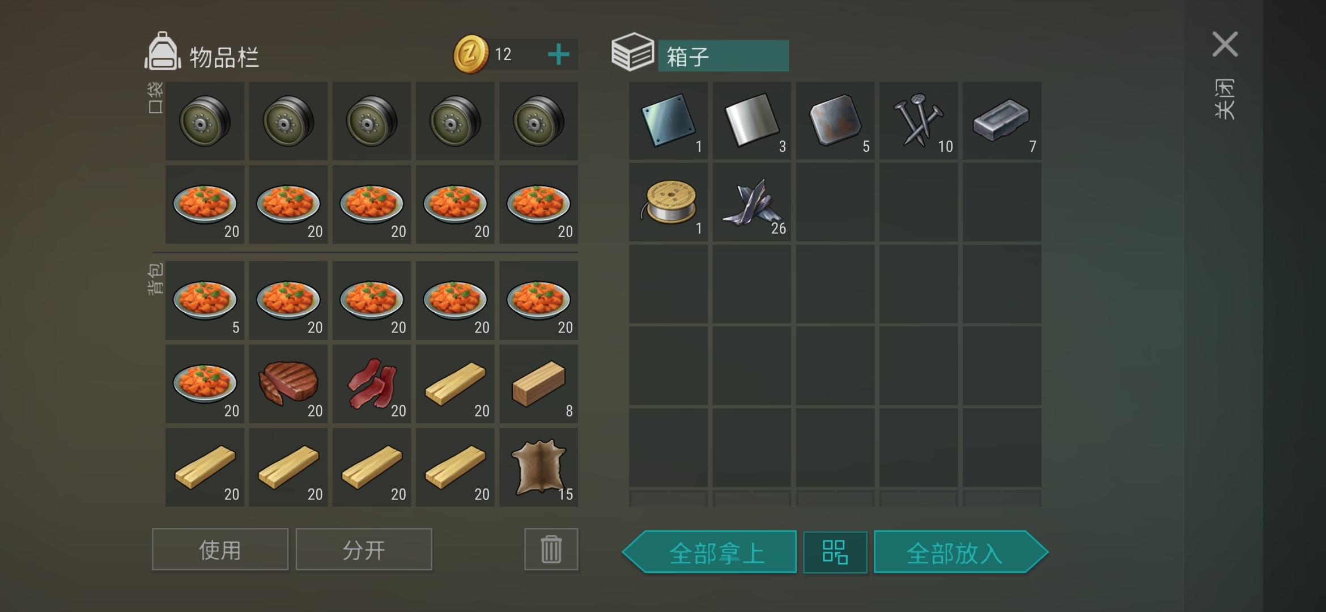Close the inventory with the X

1225,44
